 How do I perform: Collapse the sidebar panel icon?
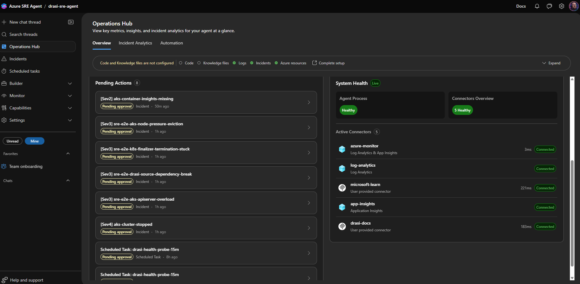(x=71, y=22)
